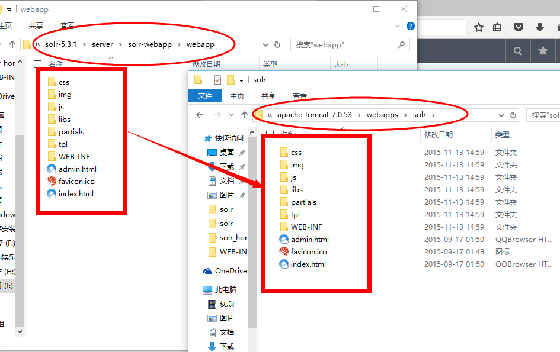The height and width of the screenshot is (352, 560).
Task: Expand the solr breadcrumb trailing chevron
Action: (433, 115)
